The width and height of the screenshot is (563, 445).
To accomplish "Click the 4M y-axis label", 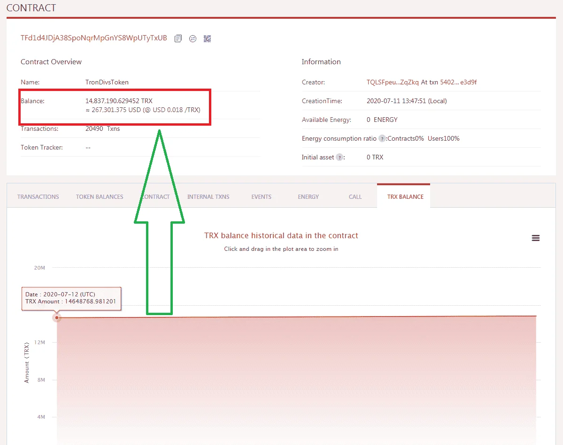I will [41, 417].
